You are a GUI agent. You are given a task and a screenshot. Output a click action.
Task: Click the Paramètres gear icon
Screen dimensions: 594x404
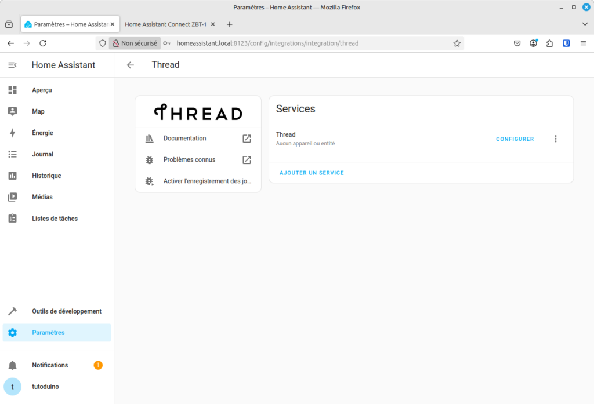point(13,333)
